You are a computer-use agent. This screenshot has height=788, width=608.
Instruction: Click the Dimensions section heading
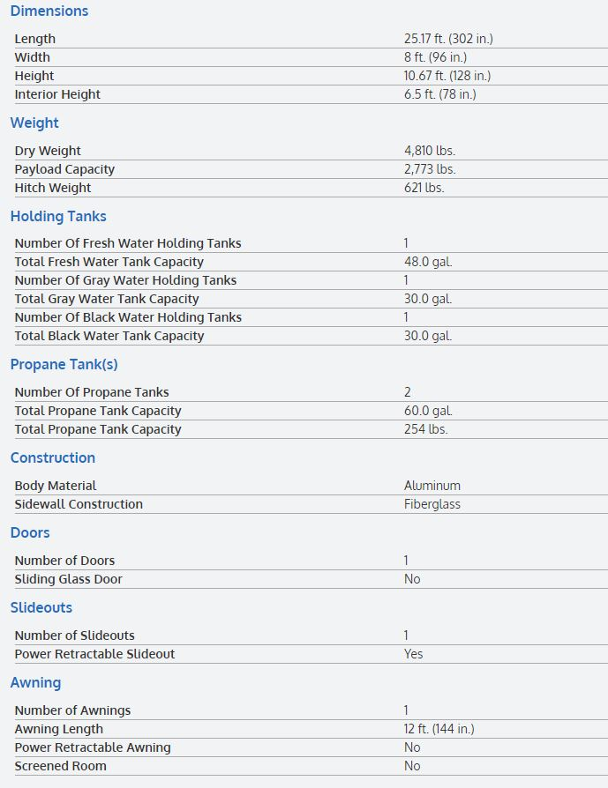coord(49,11)
